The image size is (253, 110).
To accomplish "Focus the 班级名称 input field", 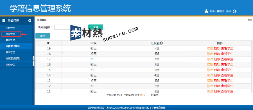I will coord(69,27).
